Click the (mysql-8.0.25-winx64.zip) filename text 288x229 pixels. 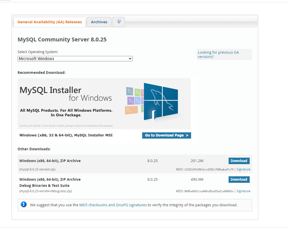pyautogui.click(x=37, y=169)
